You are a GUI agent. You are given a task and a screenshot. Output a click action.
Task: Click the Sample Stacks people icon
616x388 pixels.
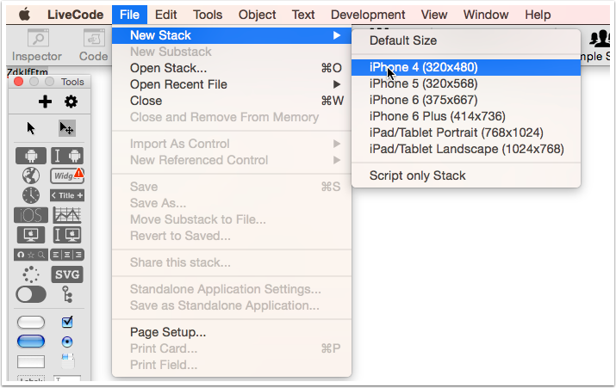pos(600,39)
